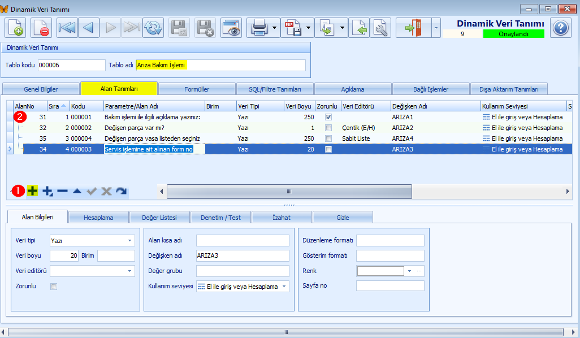Go to the previous record arrow

(x=88, y=28)
